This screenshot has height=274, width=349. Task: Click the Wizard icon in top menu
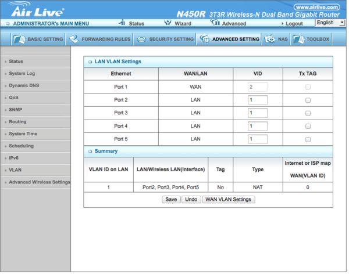click(x=168, y=23)
